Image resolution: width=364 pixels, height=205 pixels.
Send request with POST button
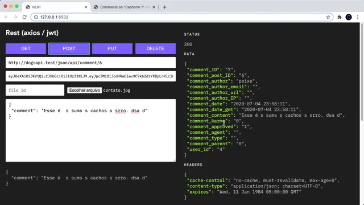point(69,48)
